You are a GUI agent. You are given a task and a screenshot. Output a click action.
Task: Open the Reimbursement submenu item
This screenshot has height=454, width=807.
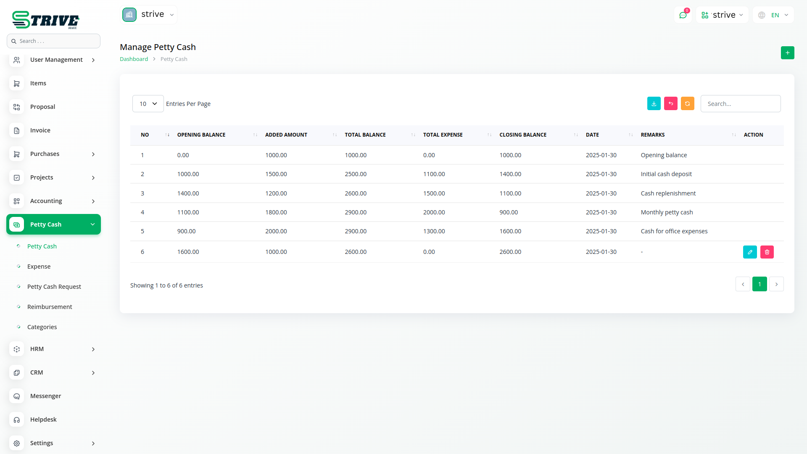pyautogui.click(x=50, y=307)
